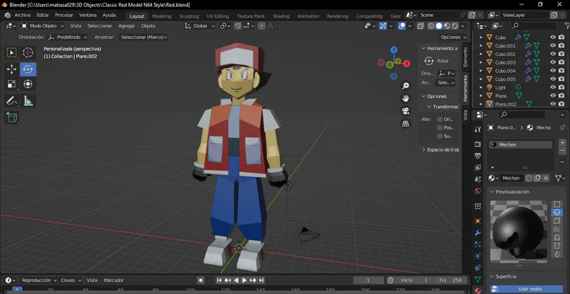Click the pan view hand icon
This screenshot has height=294, width=570.
(x=405, y=98)
